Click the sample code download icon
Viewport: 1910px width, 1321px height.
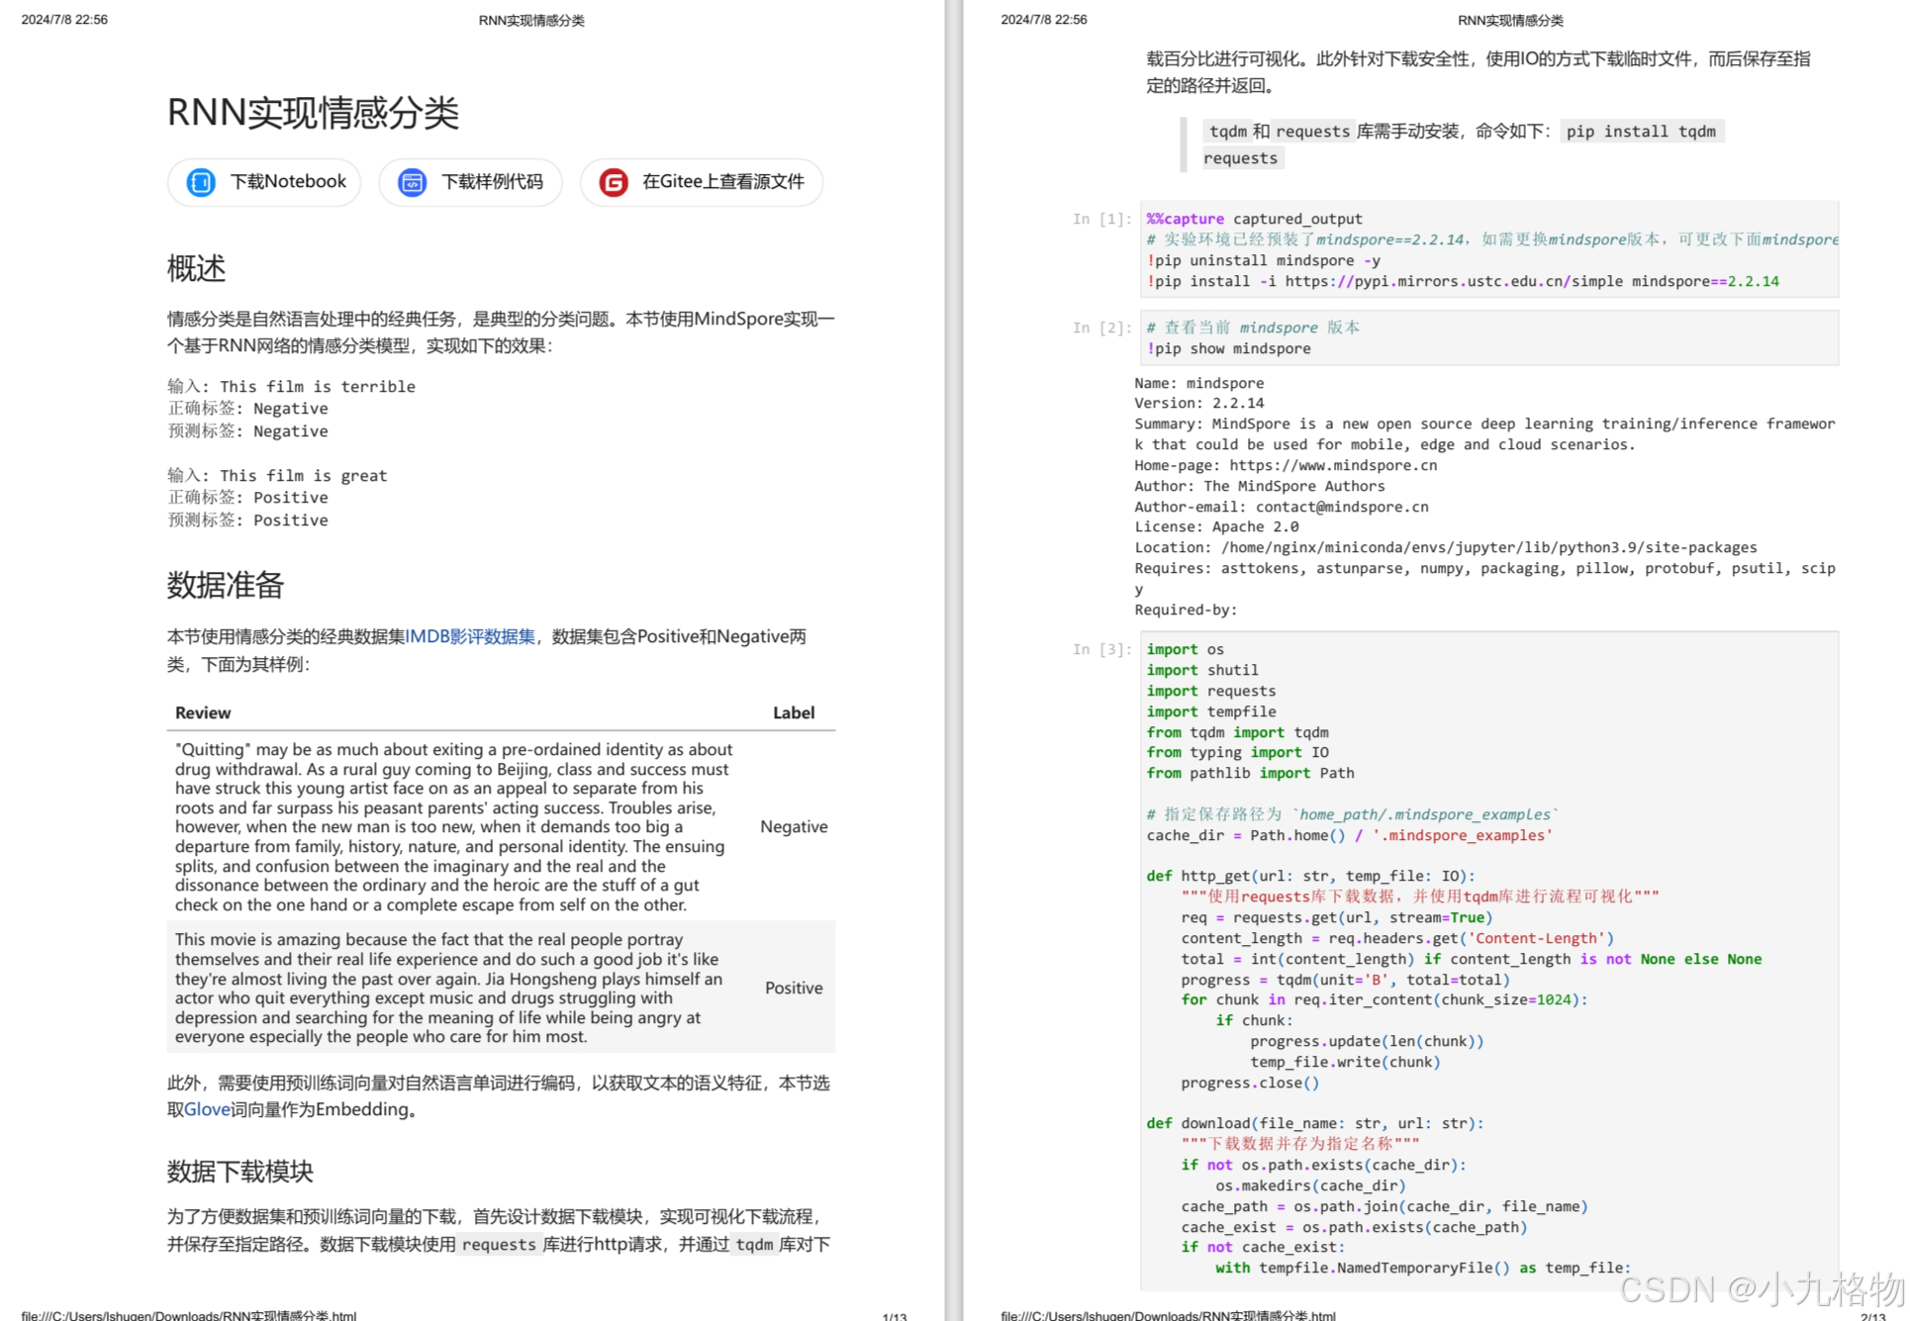tap(412, 182)
